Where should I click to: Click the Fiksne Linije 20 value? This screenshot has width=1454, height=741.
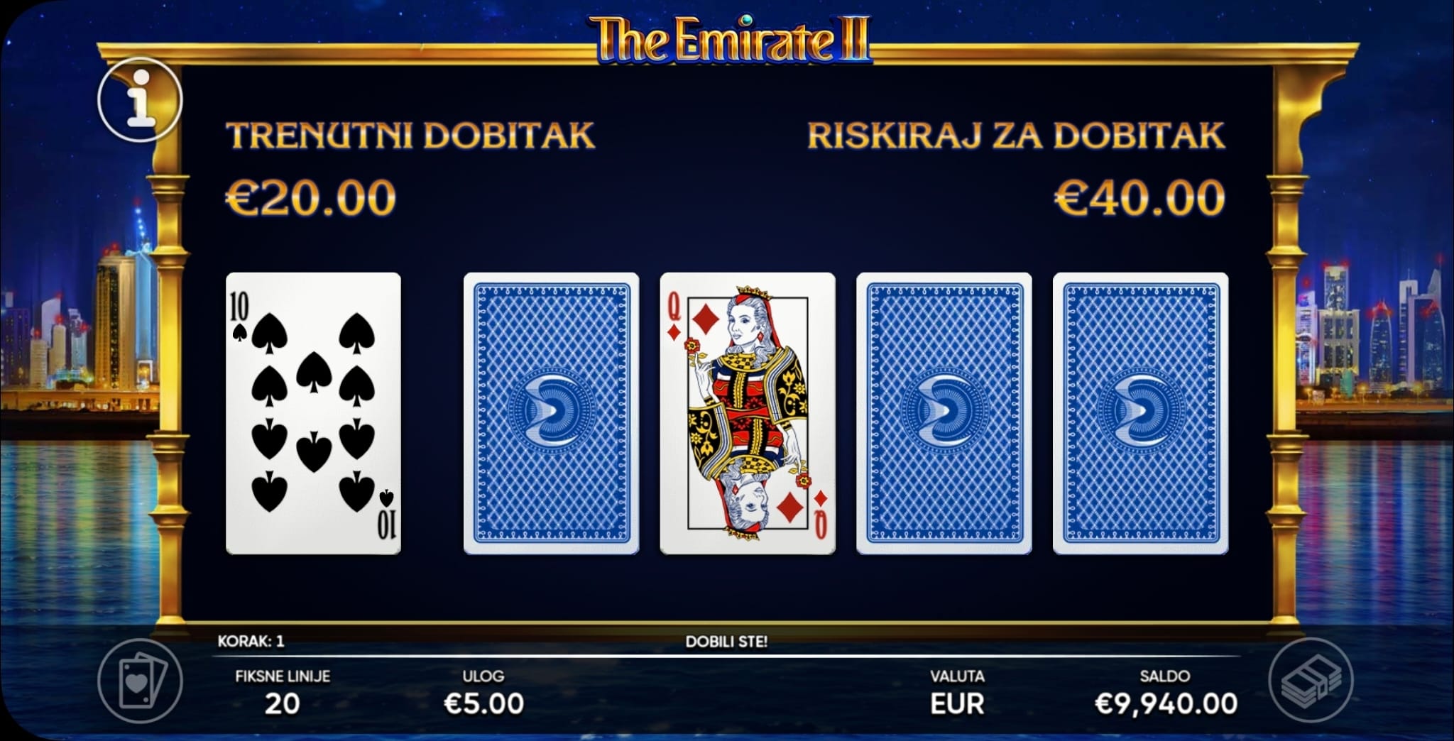[282, 703]
